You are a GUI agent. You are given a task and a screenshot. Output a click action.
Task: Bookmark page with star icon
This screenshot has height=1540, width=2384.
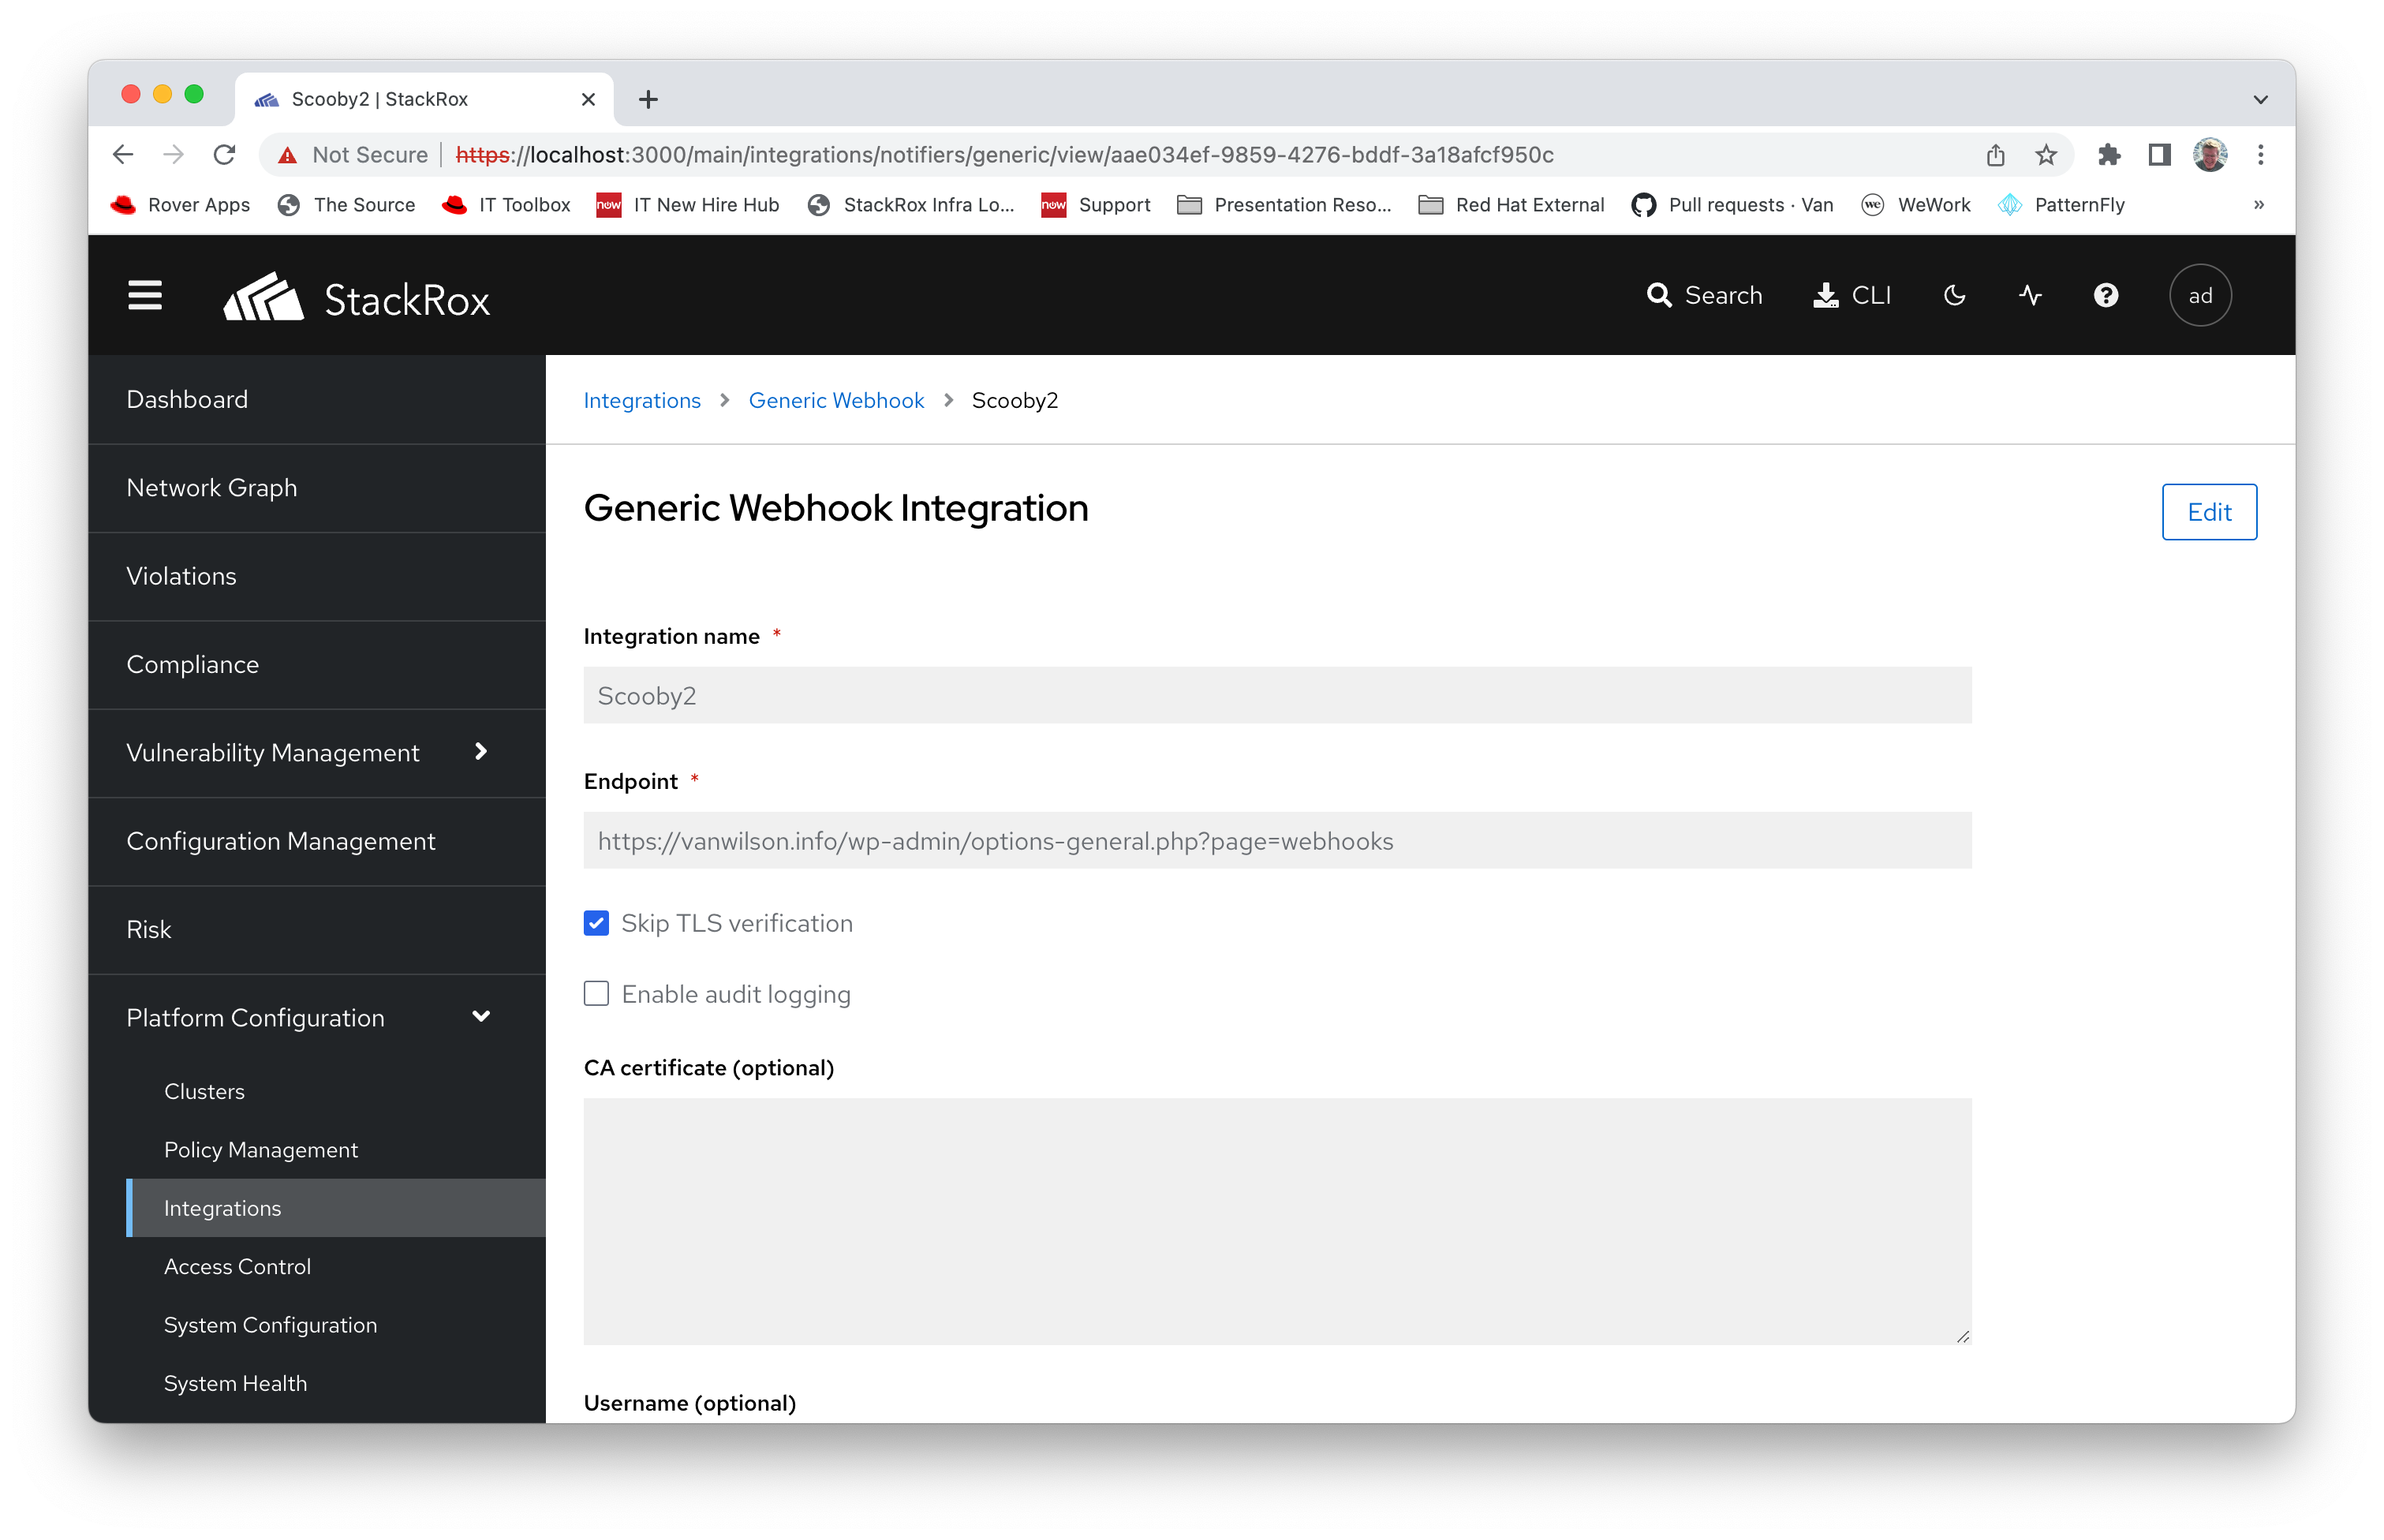tap(2046, 155)
